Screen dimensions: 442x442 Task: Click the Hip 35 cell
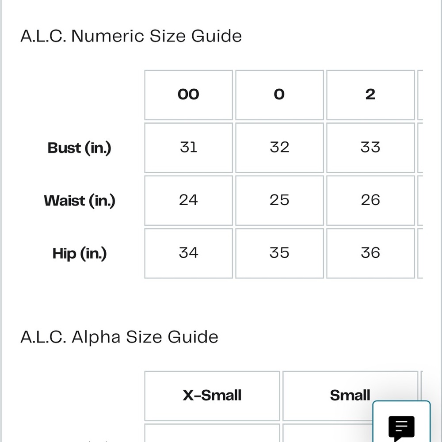279,253
